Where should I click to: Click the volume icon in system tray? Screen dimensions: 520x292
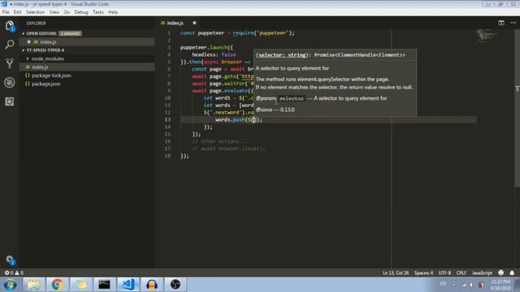tap(471, 285)
